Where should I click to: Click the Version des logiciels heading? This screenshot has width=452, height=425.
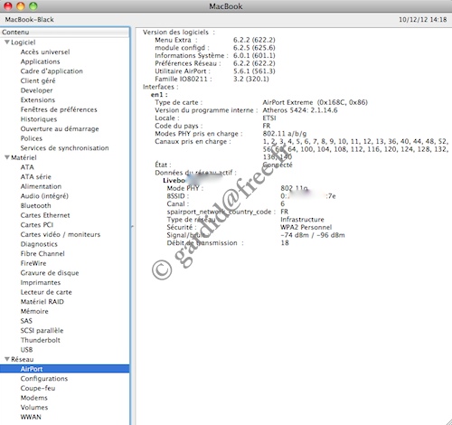coord(179,33)
